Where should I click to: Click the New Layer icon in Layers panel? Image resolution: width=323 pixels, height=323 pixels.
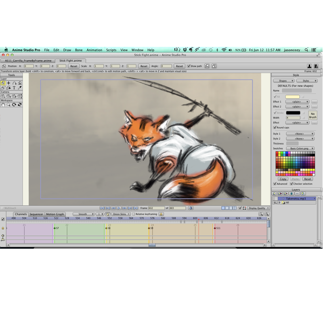click(x=274, y=194)
